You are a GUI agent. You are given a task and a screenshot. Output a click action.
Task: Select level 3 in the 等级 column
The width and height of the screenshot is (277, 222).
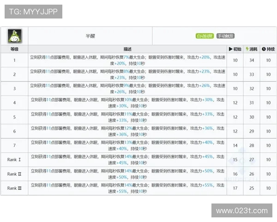14,88
